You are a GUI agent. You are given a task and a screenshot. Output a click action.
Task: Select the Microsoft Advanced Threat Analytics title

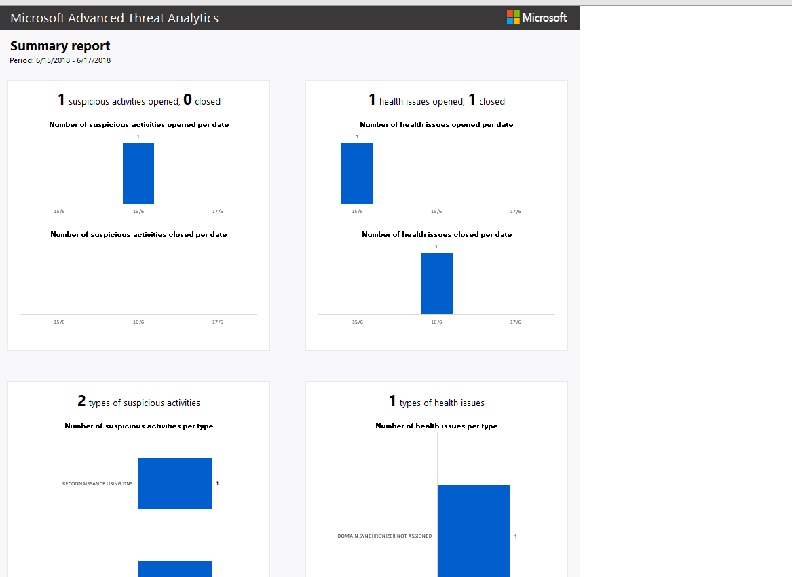pos(114,18)
